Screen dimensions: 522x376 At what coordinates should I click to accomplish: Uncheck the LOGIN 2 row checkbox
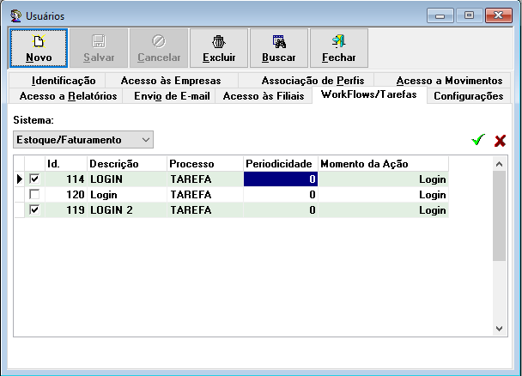(x=34, y=210)
